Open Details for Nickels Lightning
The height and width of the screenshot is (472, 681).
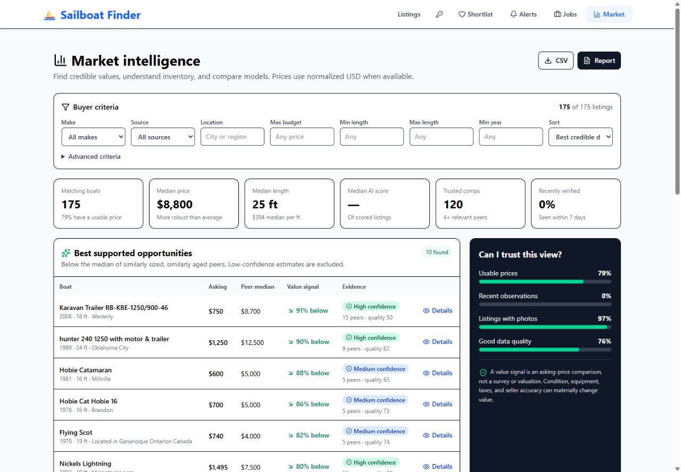tap(437, 466)
